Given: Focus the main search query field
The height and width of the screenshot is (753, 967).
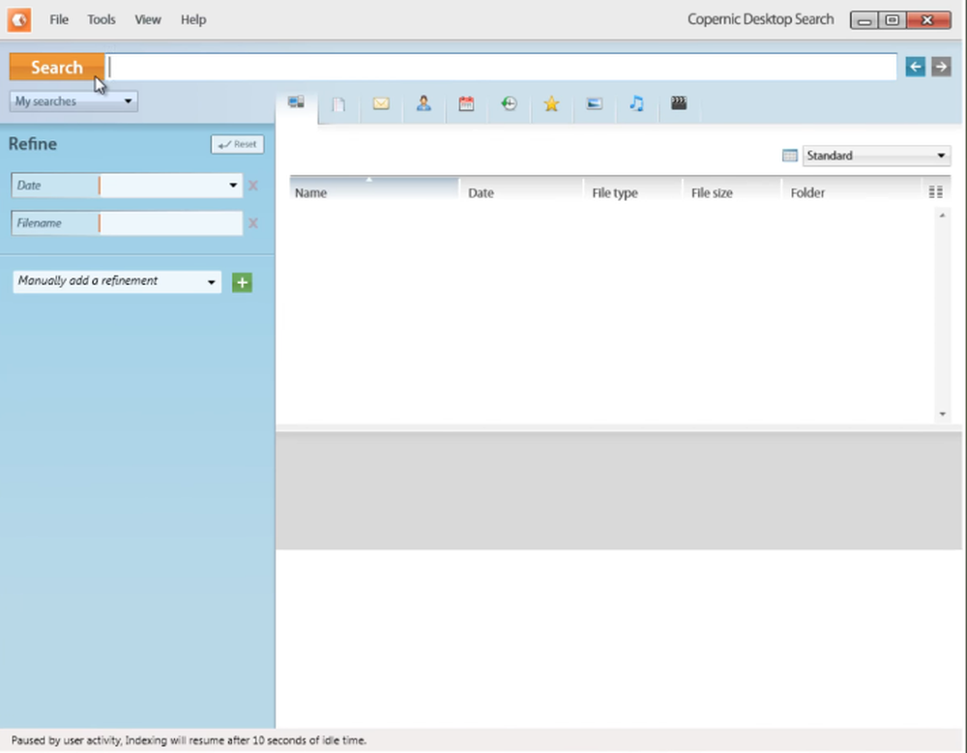Looking at the screenshot, I should tap(501, 67).
